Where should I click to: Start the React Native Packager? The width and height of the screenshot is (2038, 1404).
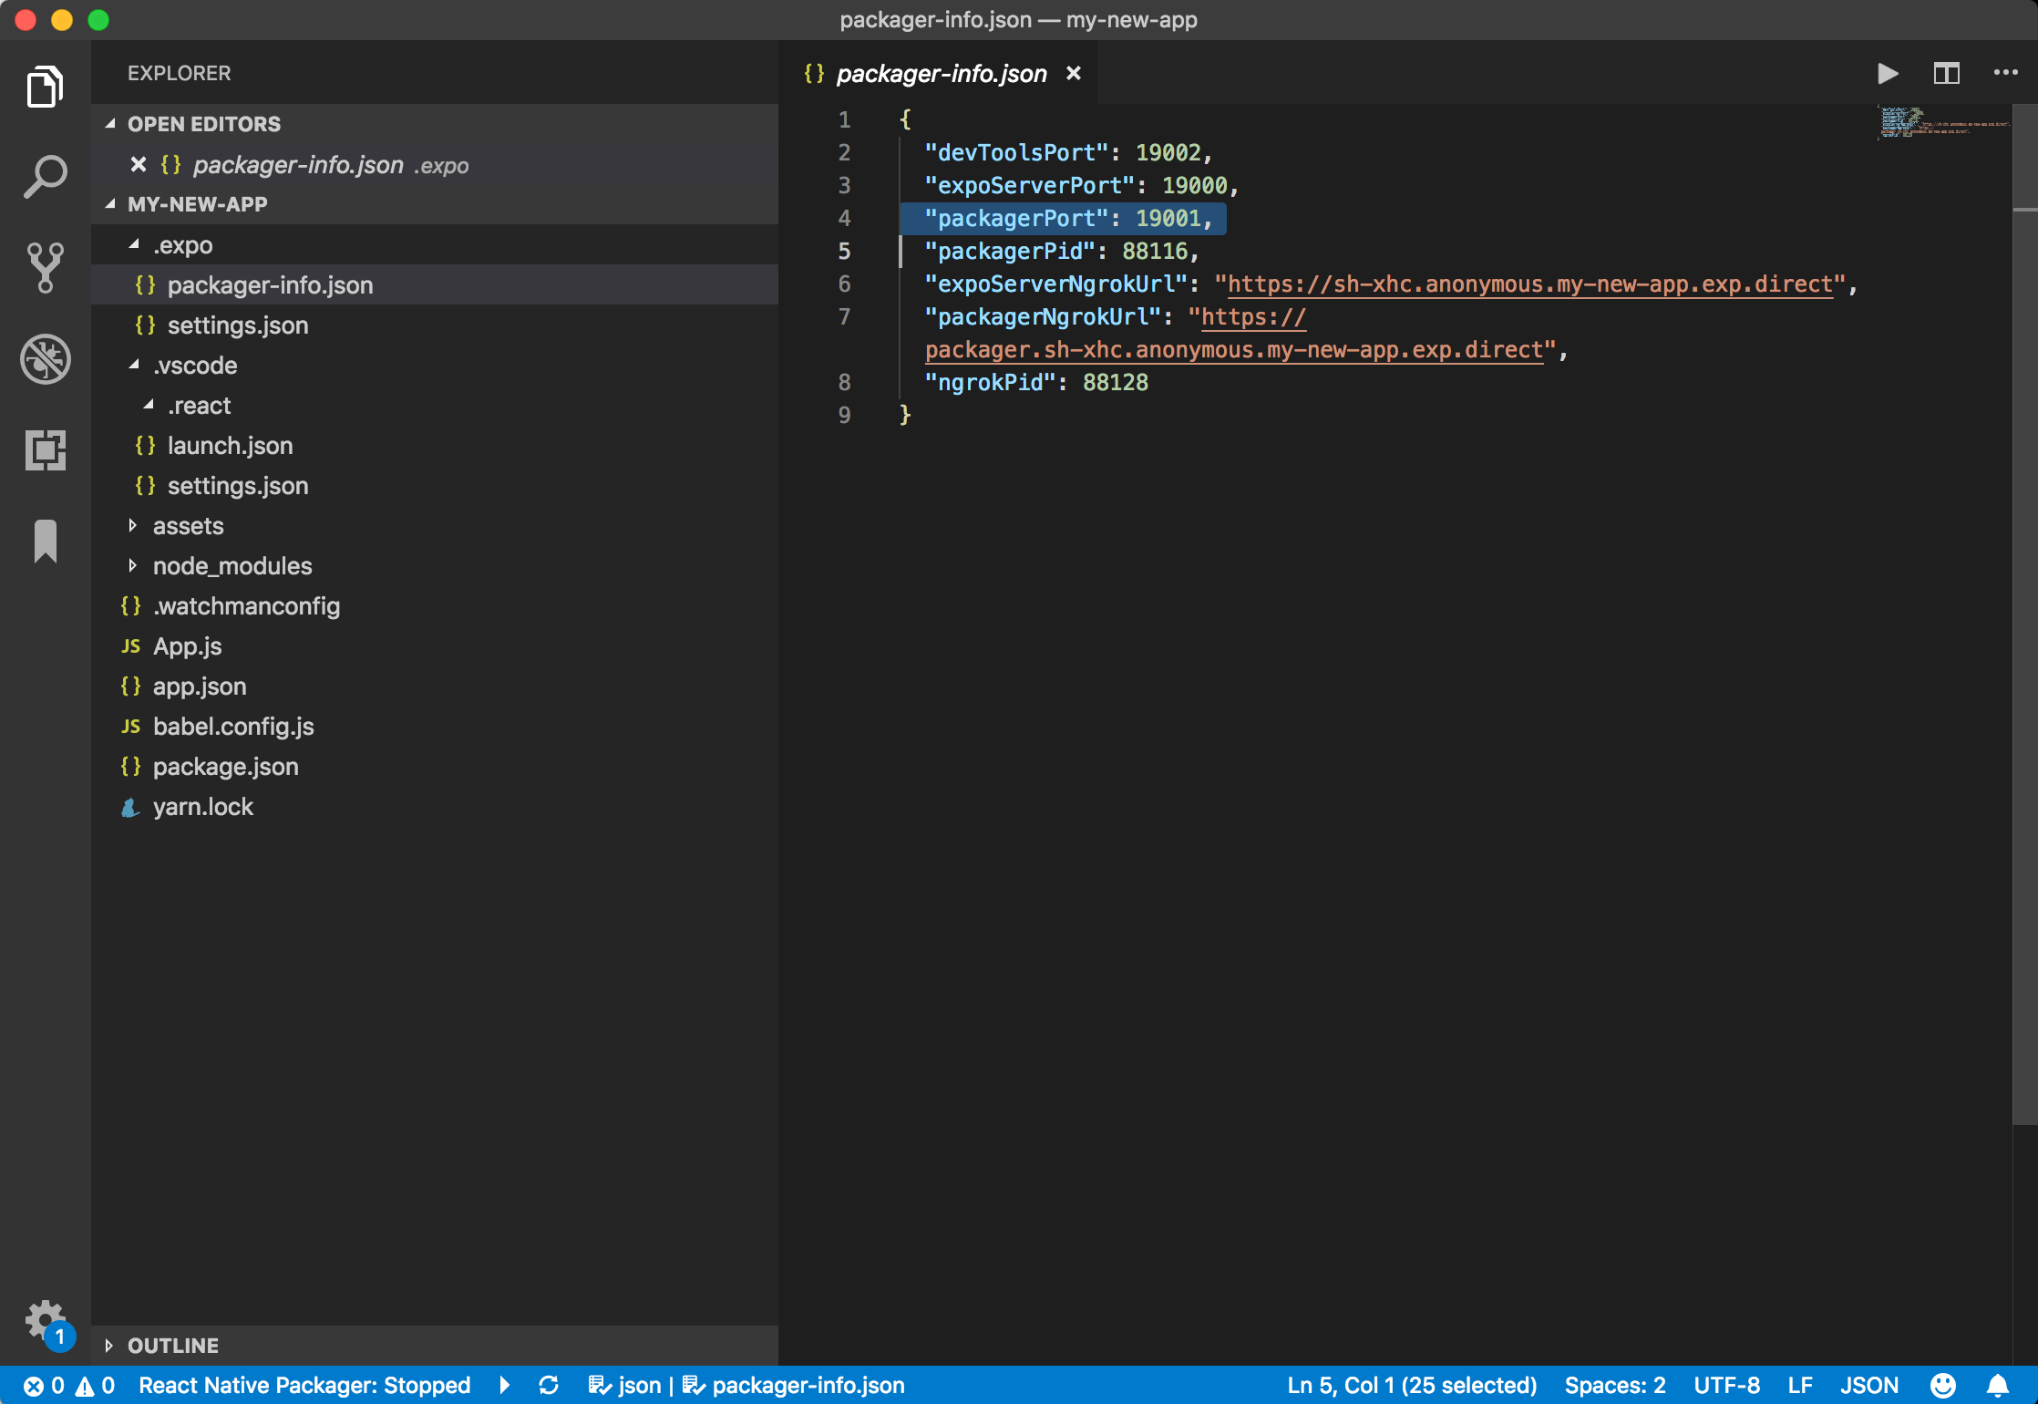point(506,1385)
